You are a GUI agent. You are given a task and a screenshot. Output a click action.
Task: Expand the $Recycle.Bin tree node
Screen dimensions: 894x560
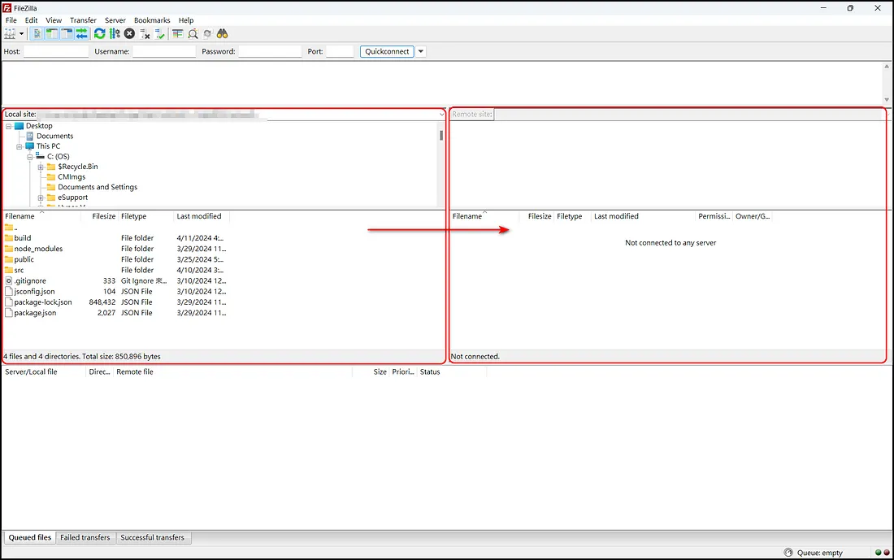pyautogui.click(x=40, y=167)
